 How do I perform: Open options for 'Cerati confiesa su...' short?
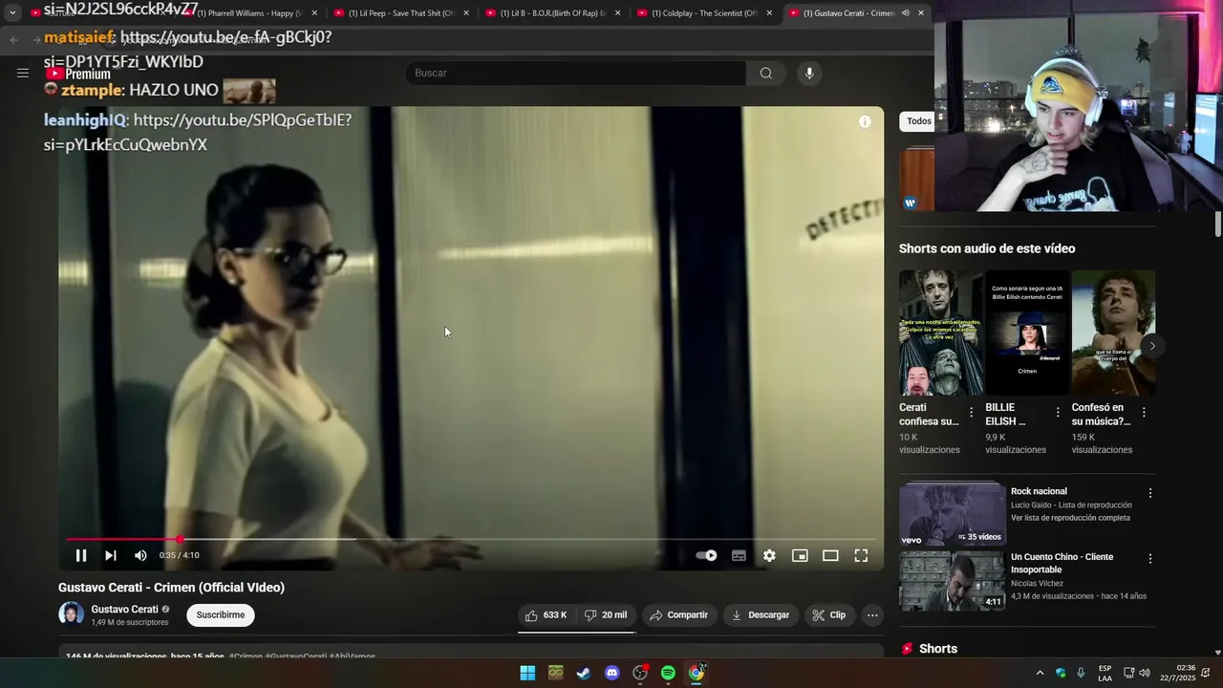tap(972, 413)
